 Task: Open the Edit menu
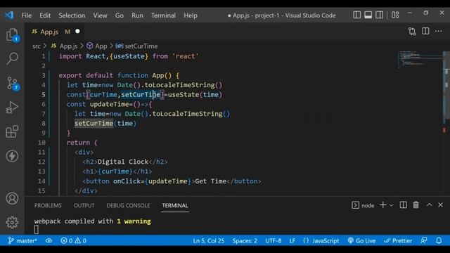click(x=45, y=15)
